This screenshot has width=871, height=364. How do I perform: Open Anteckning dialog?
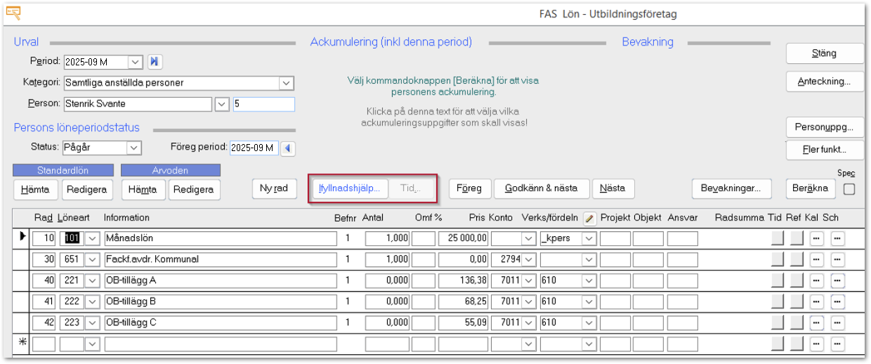click(824, 82)
